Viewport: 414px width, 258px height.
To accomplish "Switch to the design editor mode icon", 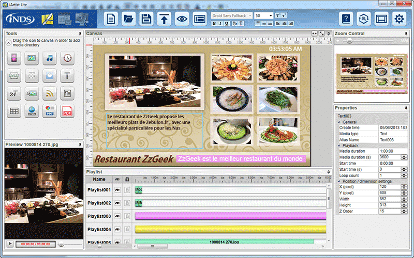I will [x=47, y=19].
